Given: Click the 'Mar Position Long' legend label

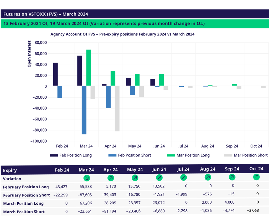Looking at the screenshot, I should [x=193, y=155].
